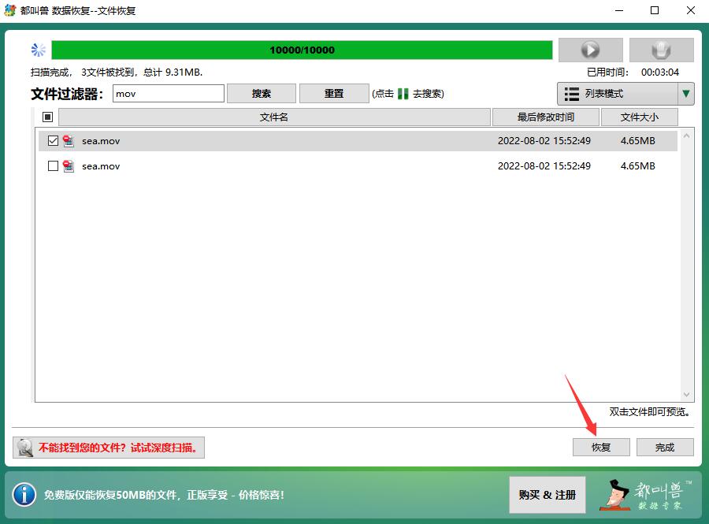Click inside the mov filter input field
709x524 pixels.
click(x=165, y=93)
